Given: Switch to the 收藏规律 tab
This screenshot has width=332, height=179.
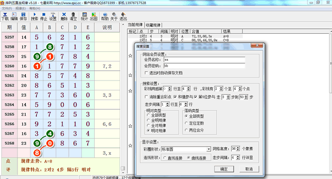Looking at the screenshot, I should point(153,25).
